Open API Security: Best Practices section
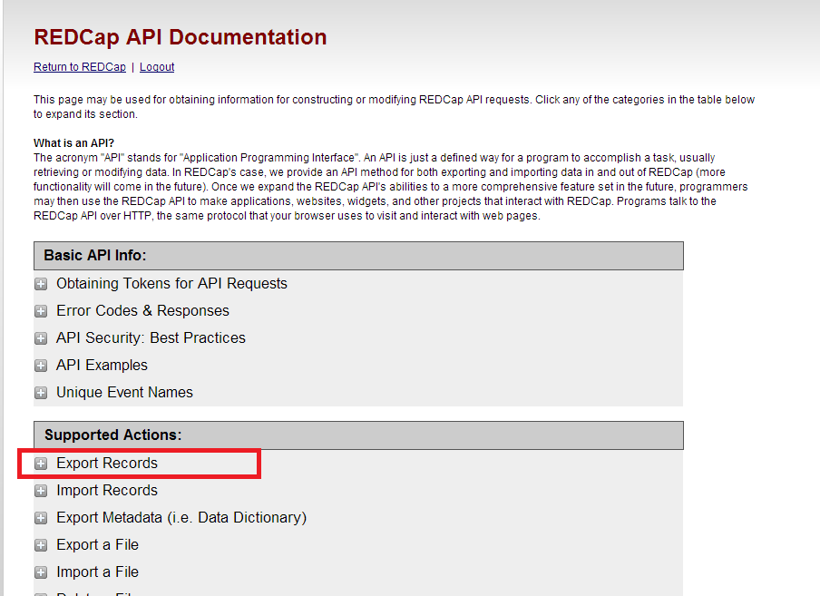Screen dimensions: 820x596 (x=151, y=337)
